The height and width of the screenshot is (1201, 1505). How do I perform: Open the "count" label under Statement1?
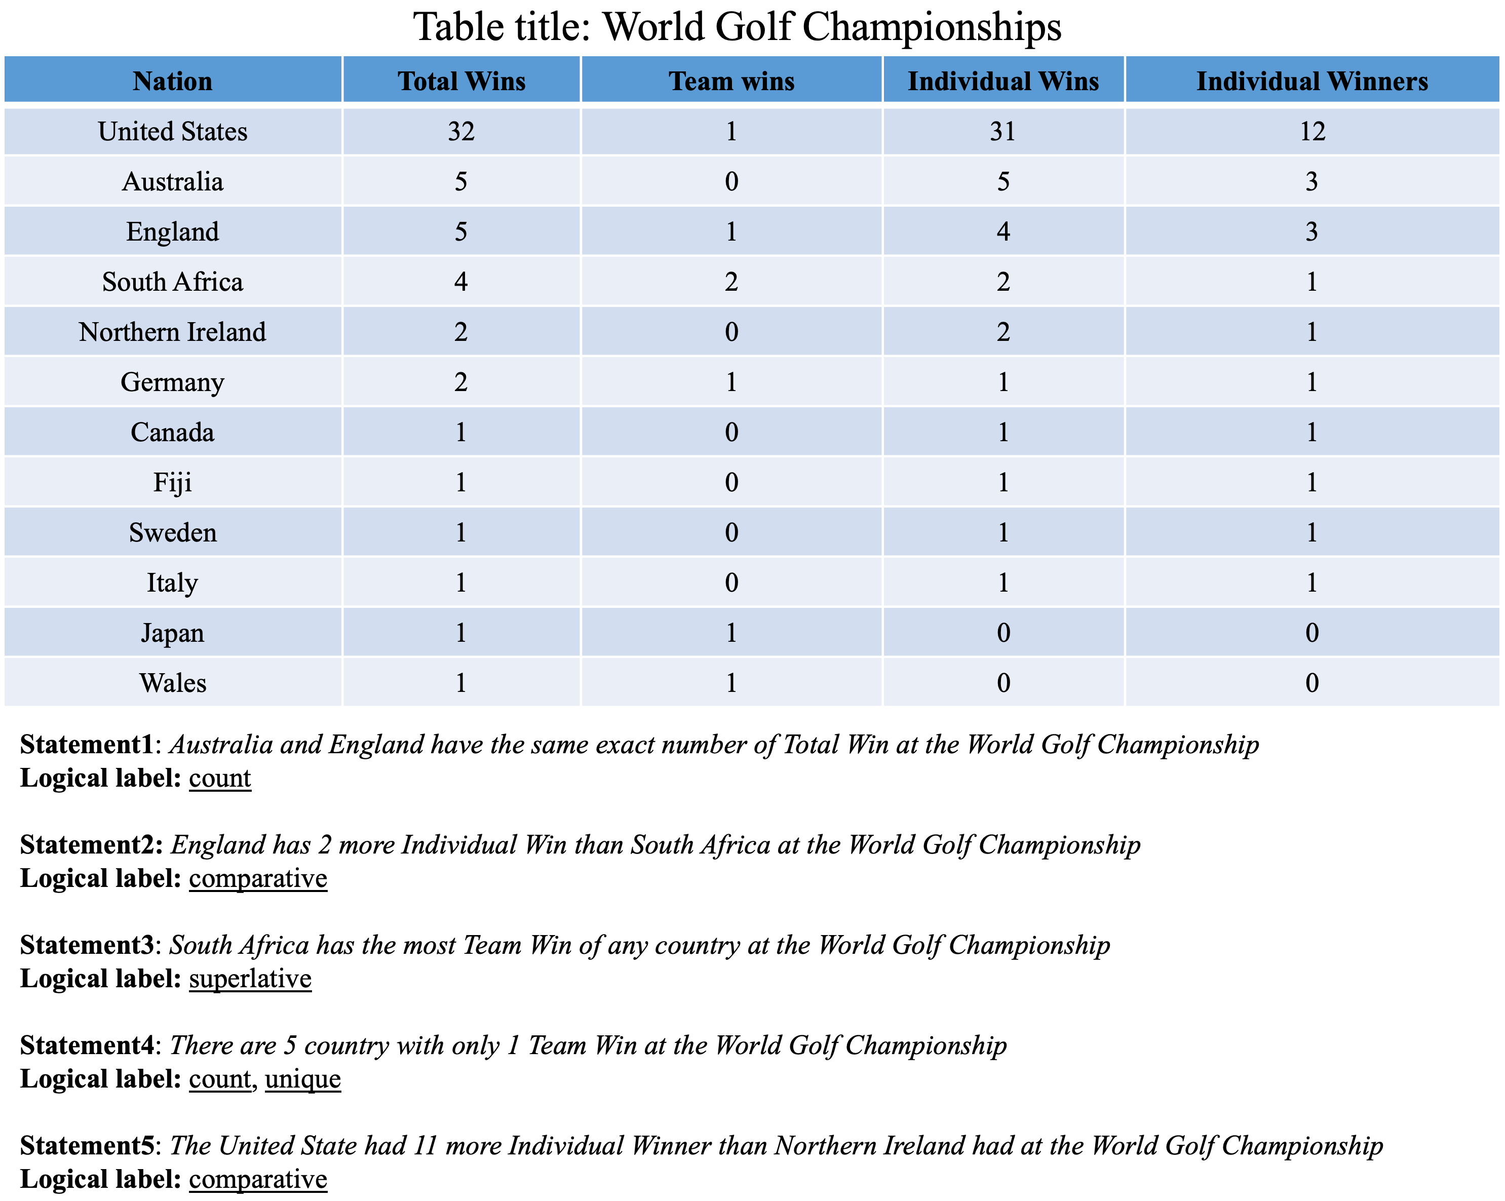[x=220, y=778]
